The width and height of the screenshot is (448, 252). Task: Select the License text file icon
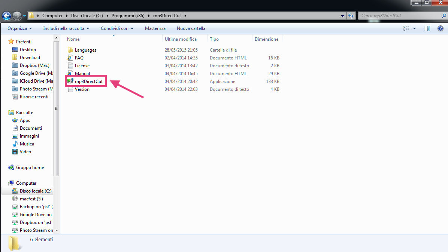70,65
